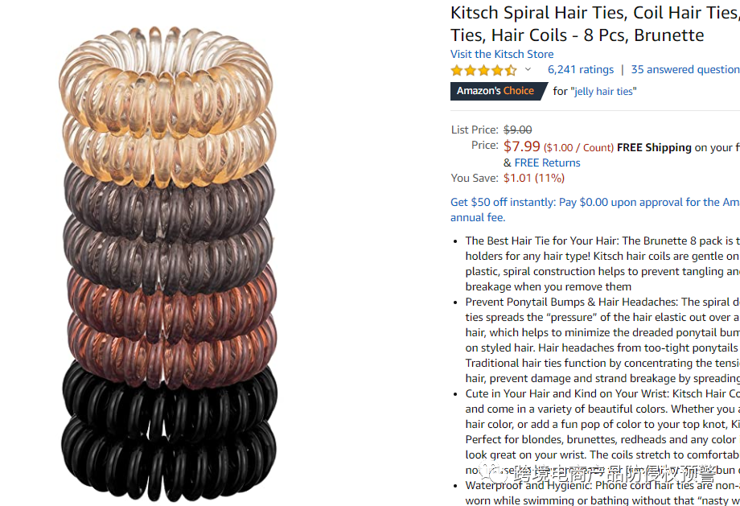The width and height of the screenshot is (740, 506).
Task: Open the Visit the Kitsch Store link
Action: coord(502,54)
